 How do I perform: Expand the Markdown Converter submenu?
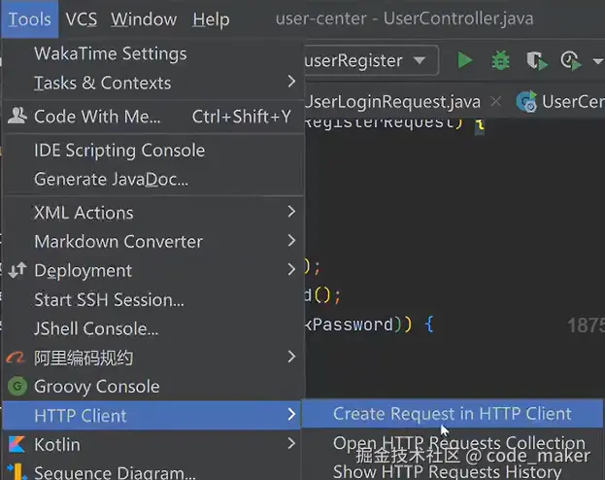click(291, 241)
